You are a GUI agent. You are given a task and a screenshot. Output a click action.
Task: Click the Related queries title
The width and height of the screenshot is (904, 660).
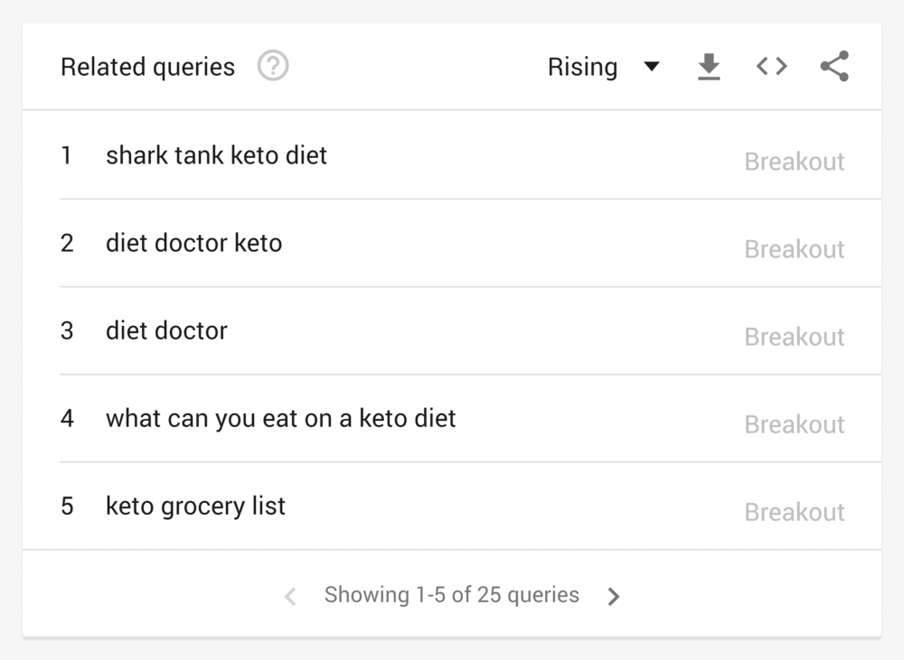coord(147,67)
